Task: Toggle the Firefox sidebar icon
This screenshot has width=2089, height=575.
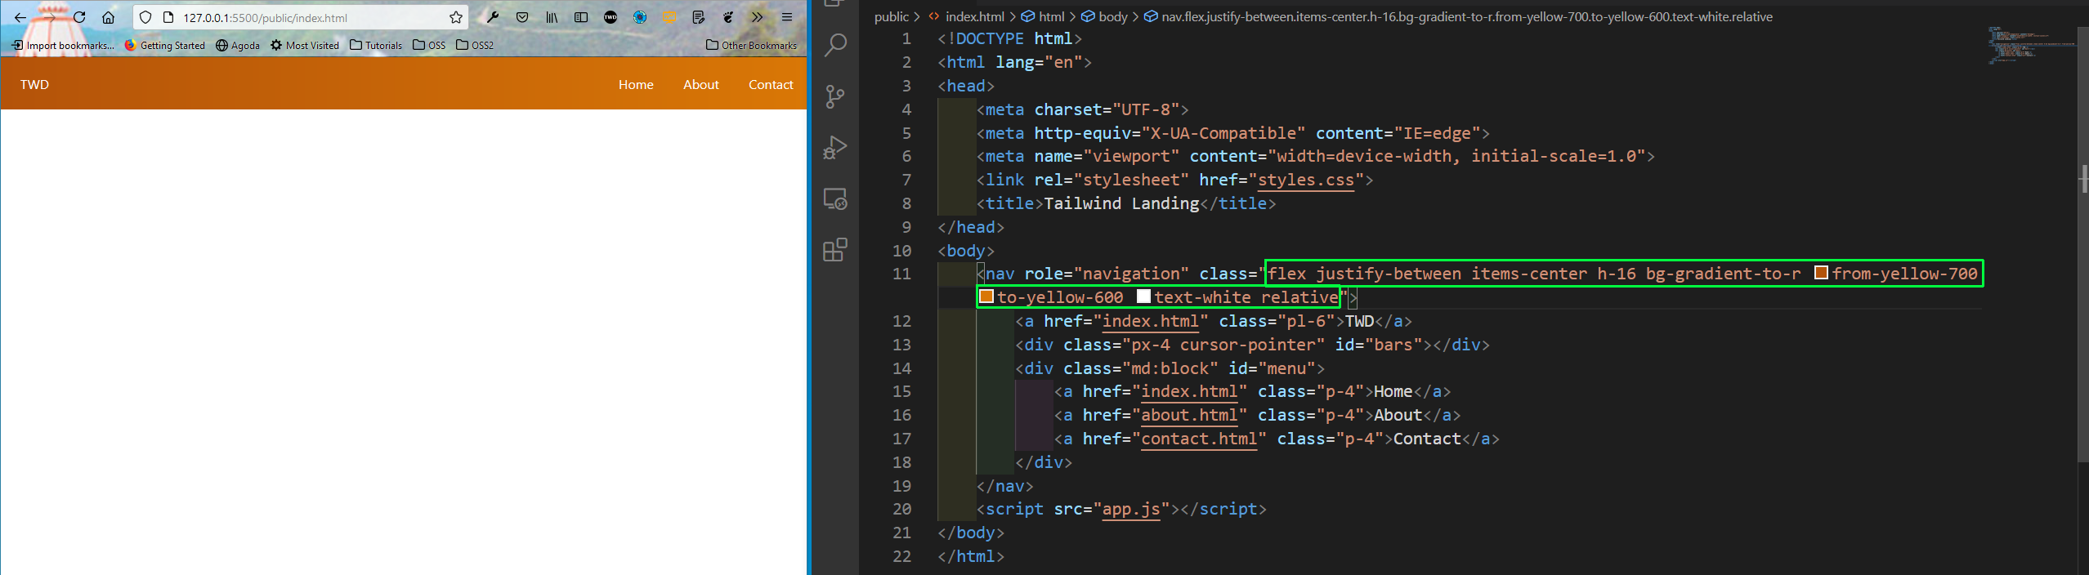Action: click(x=581, y=17)
